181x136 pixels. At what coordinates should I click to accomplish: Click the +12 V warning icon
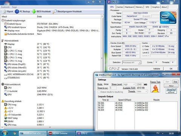tap(6, 111)
